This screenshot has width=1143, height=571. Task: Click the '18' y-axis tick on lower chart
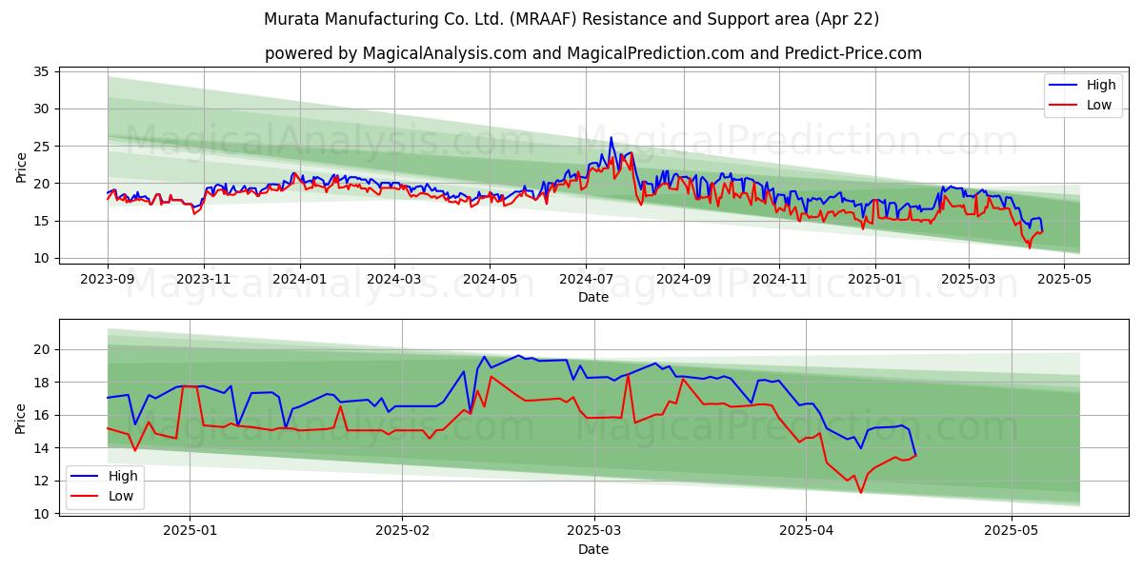(x=42, y=383)
